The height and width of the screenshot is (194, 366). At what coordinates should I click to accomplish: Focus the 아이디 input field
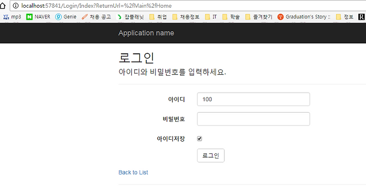pyautogui.click(x=254, y=100)
